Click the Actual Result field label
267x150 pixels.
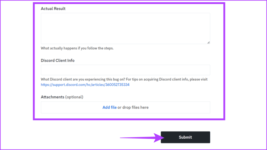click(x=53, y=9)
